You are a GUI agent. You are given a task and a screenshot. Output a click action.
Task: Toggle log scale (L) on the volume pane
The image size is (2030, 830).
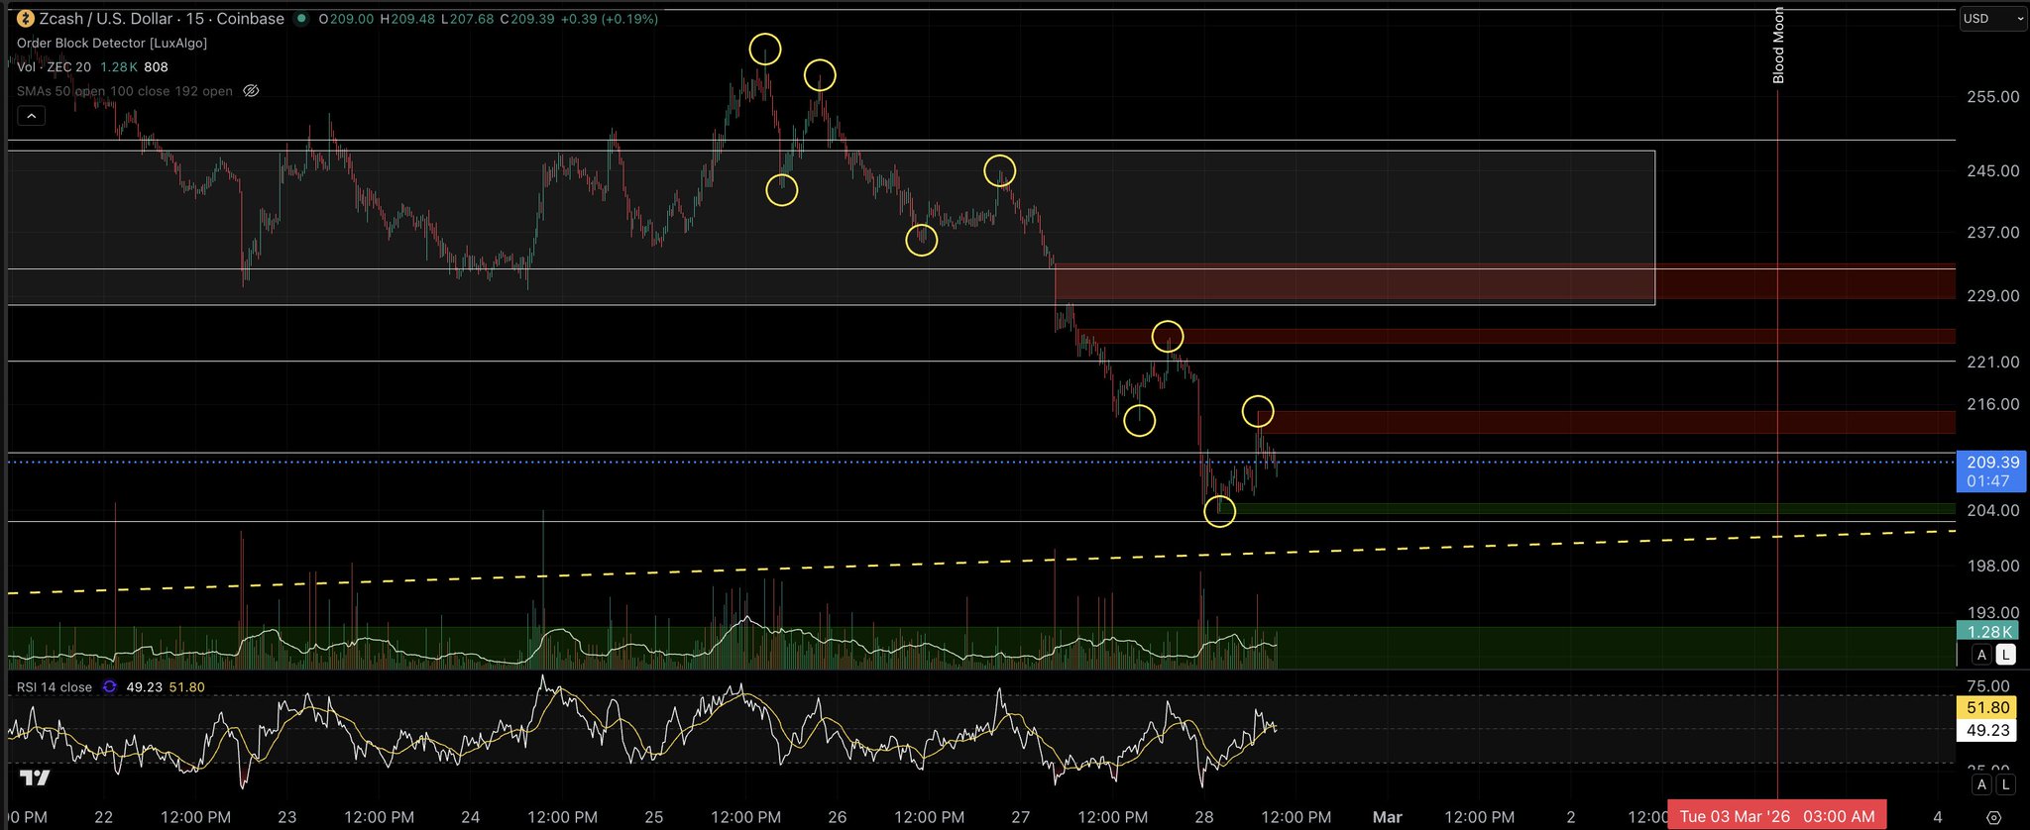[2005, 655]
